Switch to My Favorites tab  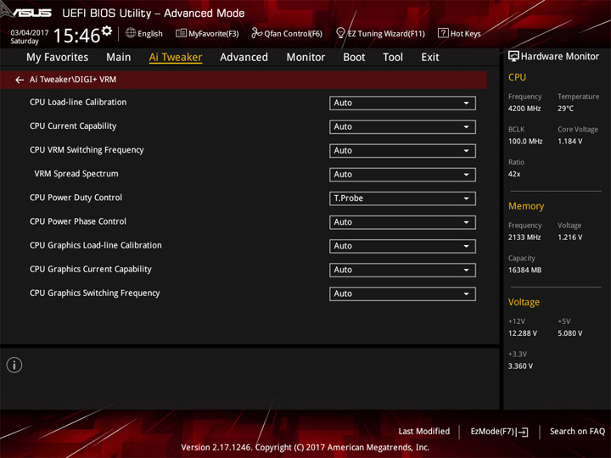[58, 58]
